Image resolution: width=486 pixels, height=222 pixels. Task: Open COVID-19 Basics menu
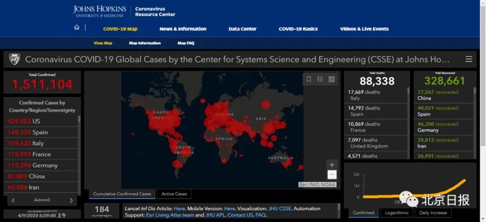298,29
